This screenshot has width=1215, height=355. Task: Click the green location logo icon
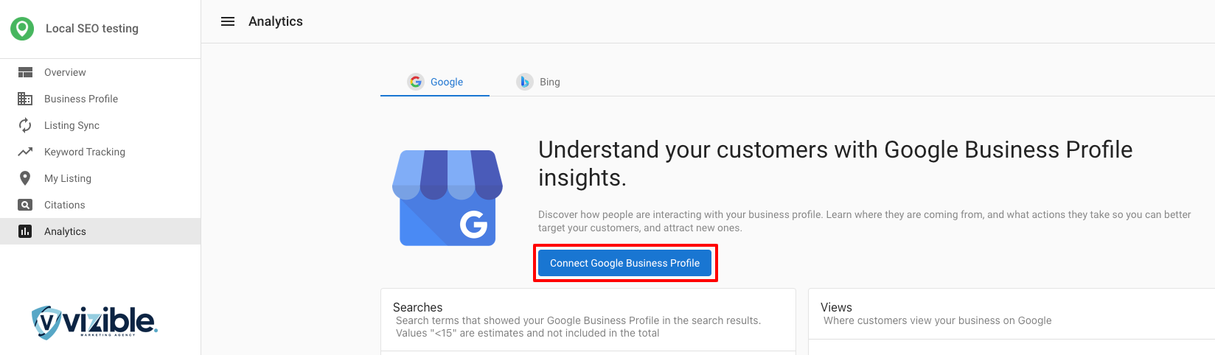click(22, 29)
